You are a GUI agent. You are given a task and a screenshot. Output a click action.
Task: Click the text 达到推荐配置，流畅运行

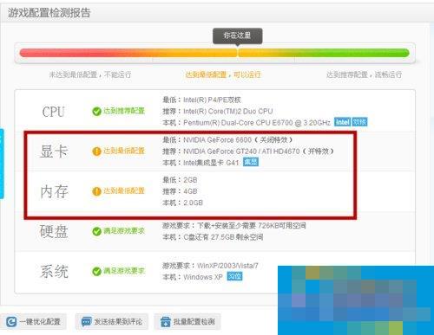364,74
